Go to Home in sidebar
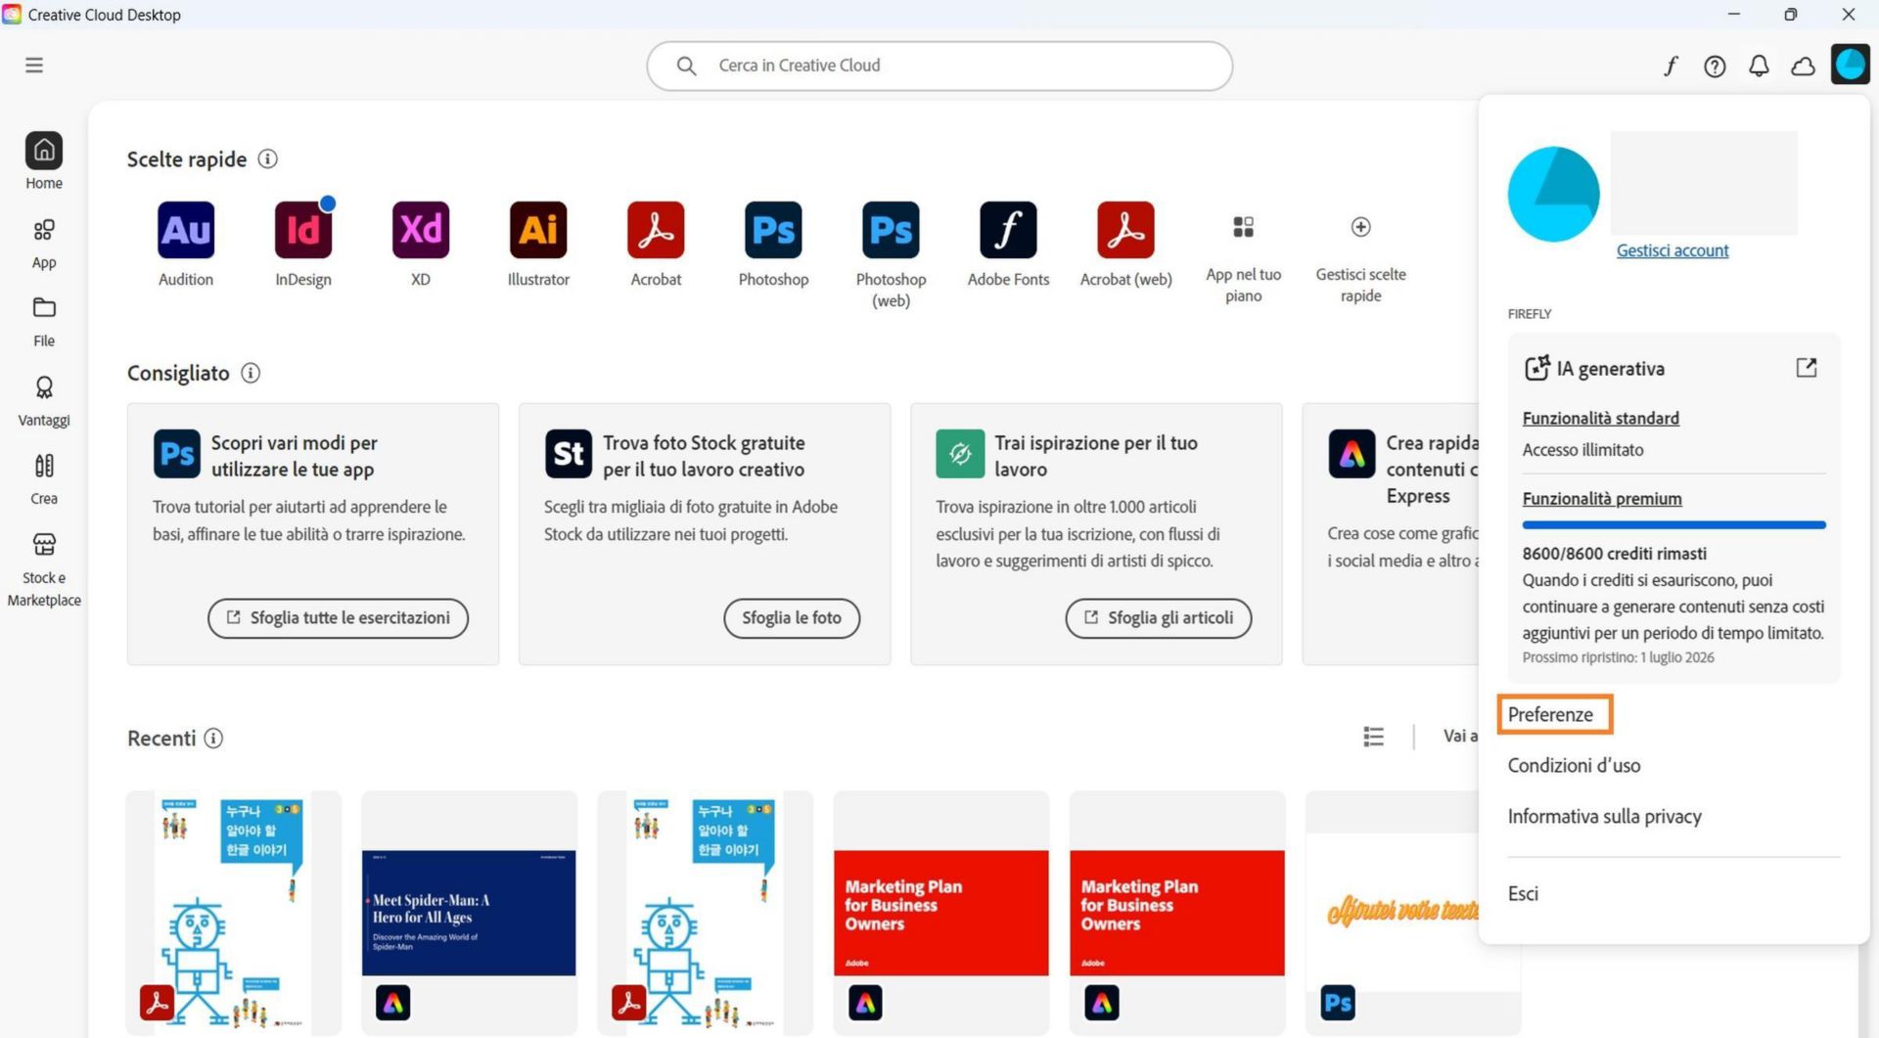Viewport: 1879px width, 1038px height. coord(44,161)
